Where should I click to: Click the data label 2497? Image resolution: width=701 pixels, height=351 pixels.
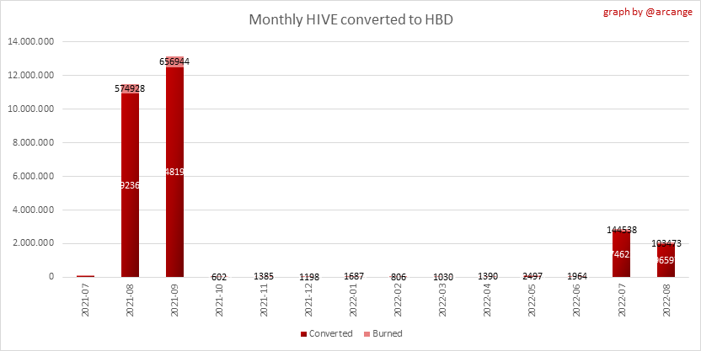tap(532, 276)
